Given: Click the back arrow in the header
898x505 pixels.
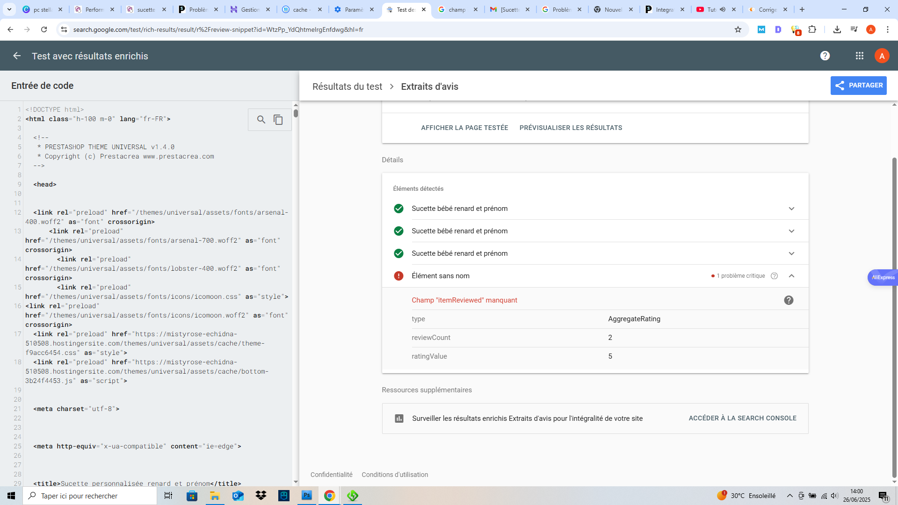Looking at the screenshot, I should [17, 56].
